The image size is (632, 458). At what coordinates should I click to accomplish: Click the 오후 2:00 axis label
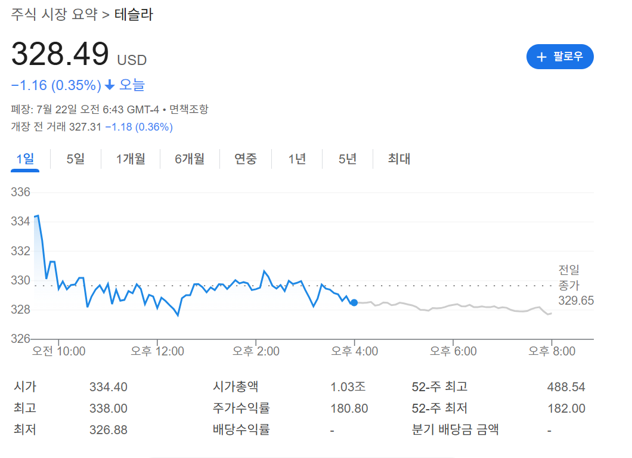click(x=256, y=351)
